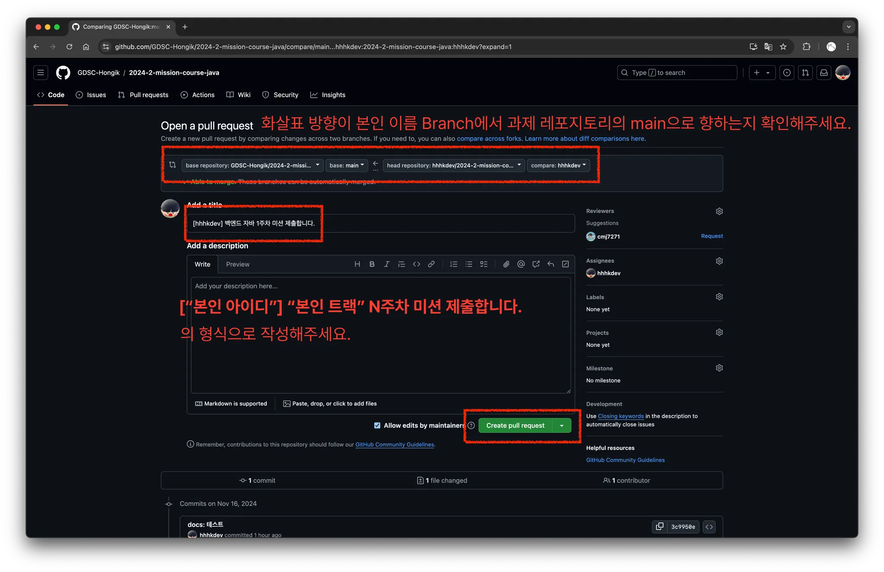This screenshot has width=884, height=572.
Task: Open the Labels gear settings
Action: click(x=719, y=297)
